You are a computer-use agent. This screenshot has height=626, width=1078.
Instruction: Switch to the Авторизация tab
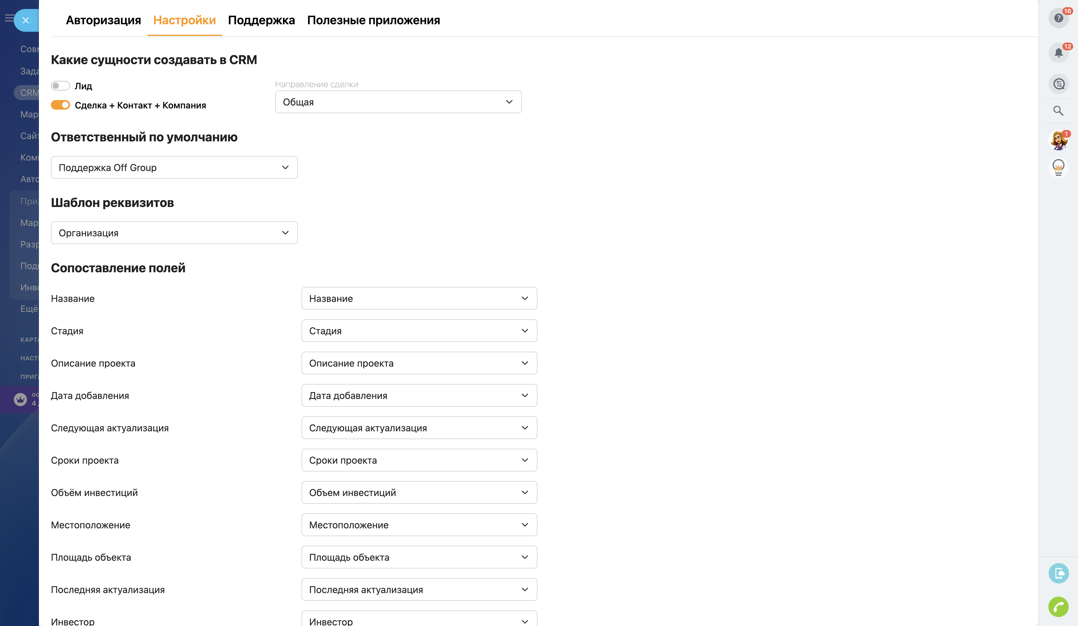103,20
